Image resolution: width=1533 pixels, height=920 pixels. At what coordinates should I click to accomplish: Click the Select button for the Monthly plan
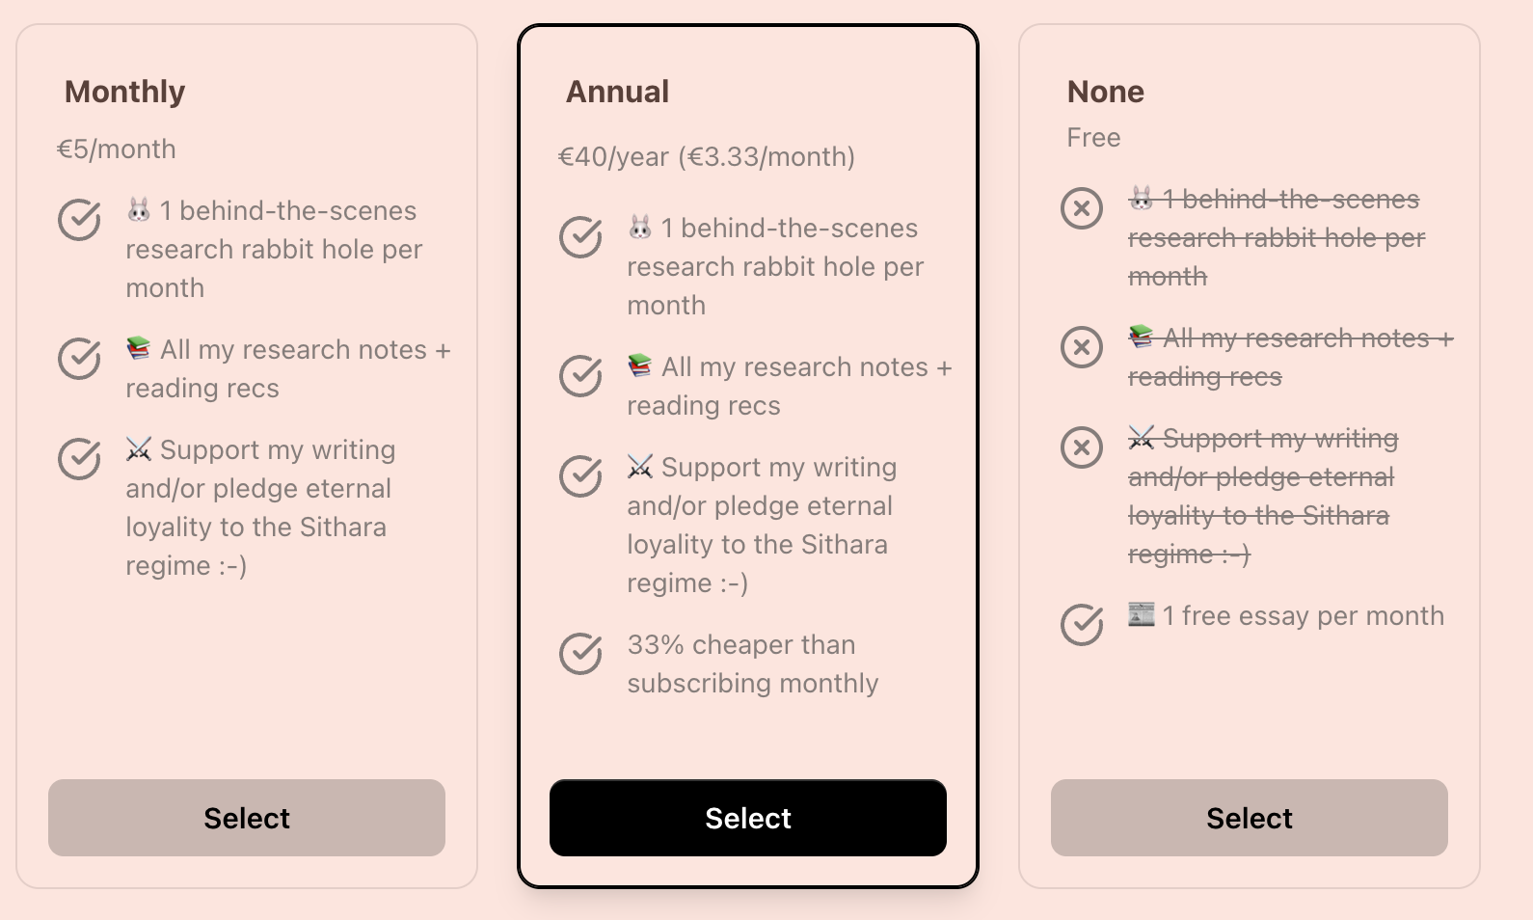[x=247, y=818]
